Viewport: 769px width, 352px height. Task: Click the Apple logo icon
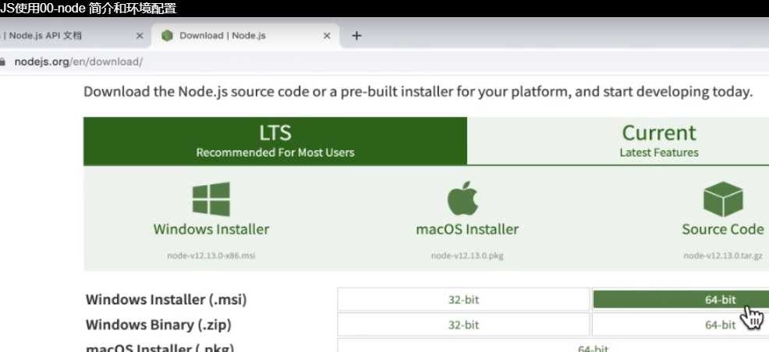(462, 199)
